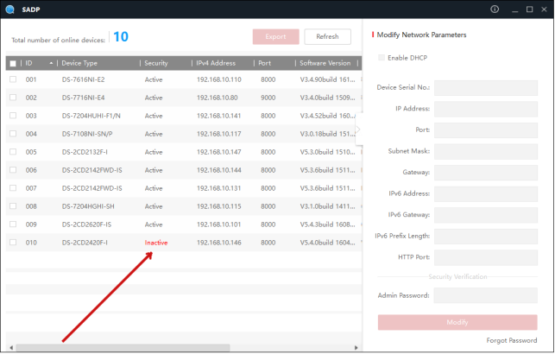
Task: Close the SADP window
Action: pos(544,9)
